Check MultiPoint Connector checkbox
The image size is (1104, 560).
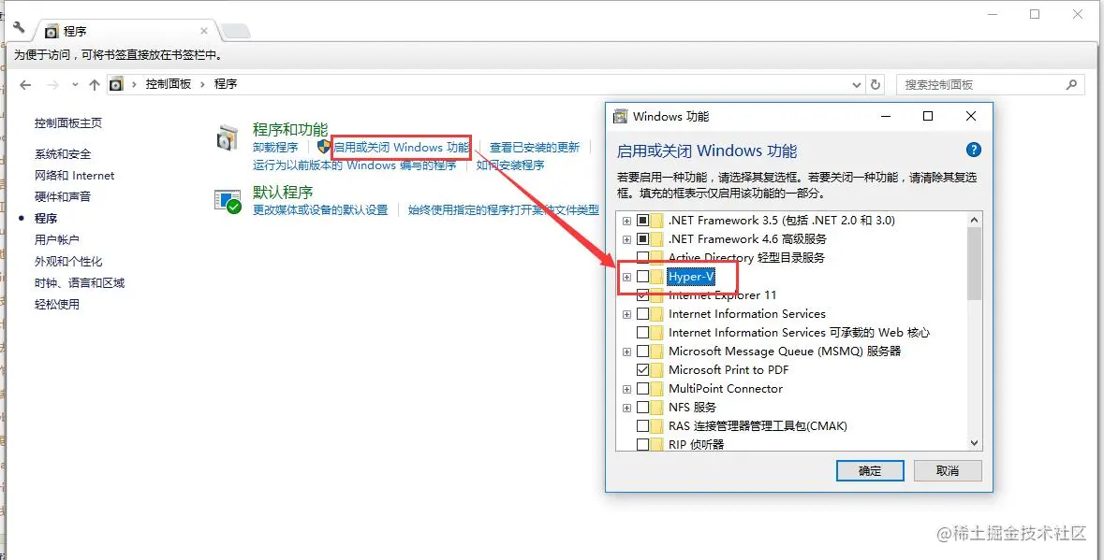(642, 389)
